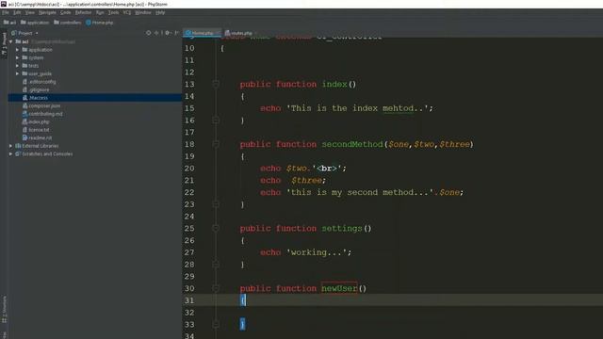Screen dimensions: 603x339
Task: Open the Run menu
Action: coord(100,12)
